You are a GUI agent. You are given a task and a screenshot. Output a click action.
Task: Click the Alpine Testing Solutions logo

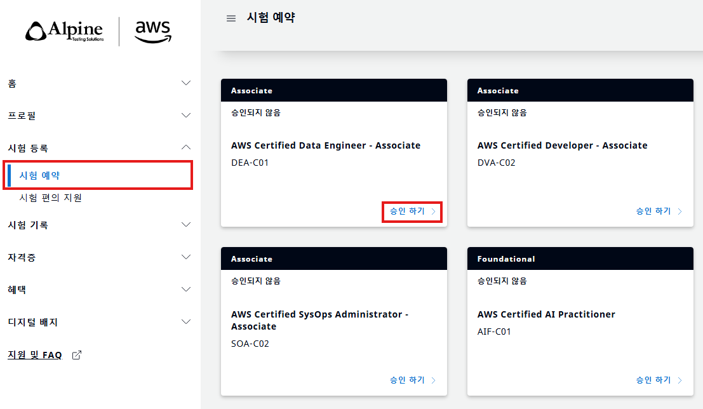pyautogui.click(x=64, y=31)
